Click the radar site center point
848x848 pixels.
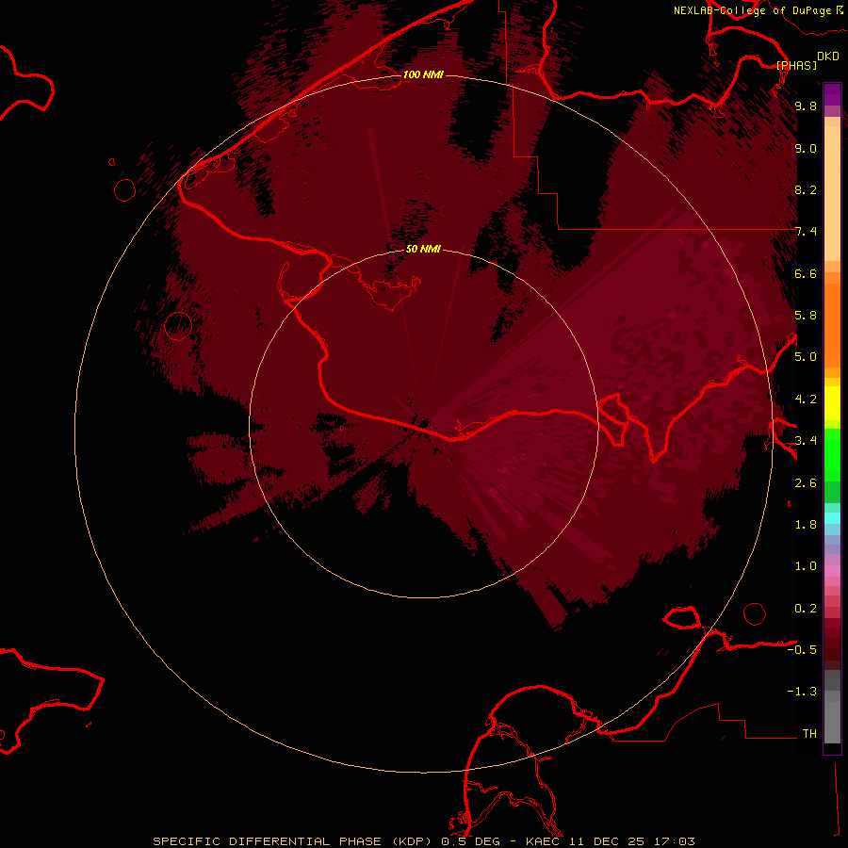(x=424, y=423)
